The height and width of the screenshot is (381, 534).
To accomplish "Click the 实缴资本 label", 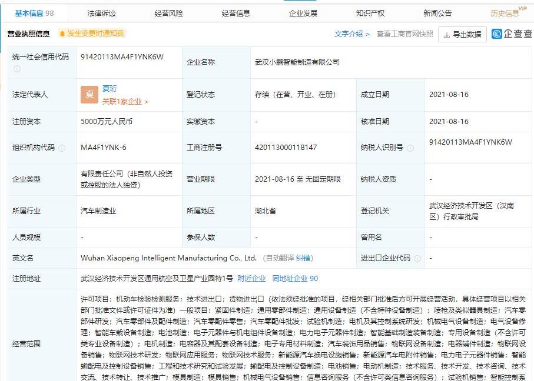I will point(201,122).
